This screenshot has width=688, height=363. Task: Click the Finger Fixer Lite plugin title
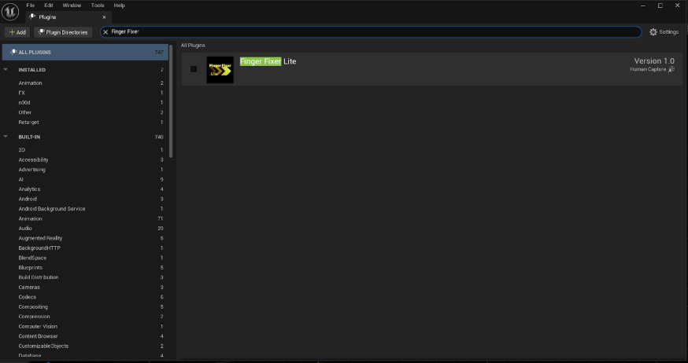tap(268, 61)
